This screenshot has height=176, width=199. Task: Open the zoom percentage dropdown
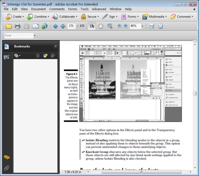pyautogui.click(x=142, y=26)
